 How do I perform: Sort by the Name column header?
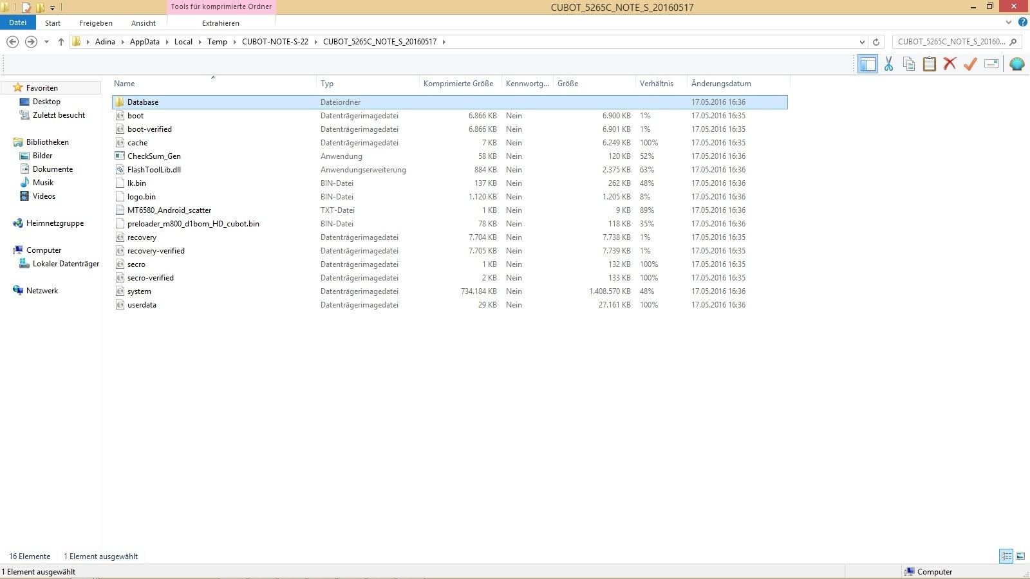(124, 84)
